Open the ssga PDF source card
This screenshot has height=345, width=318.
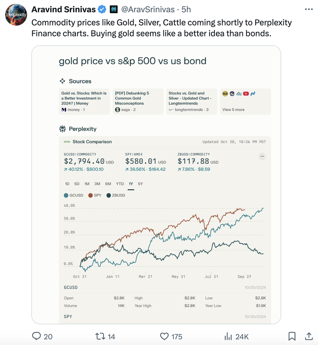(138, 101)
